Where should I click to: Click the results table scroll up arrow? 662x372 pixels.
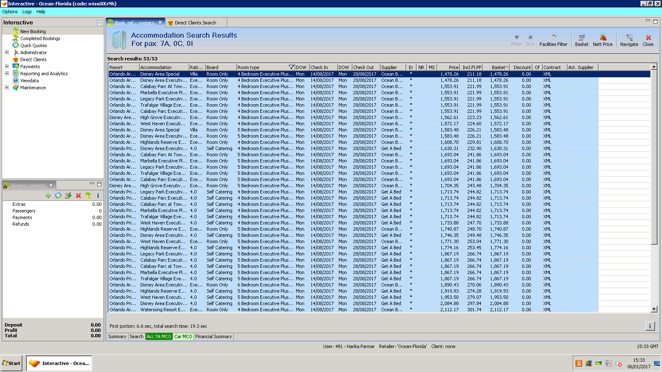654,67
